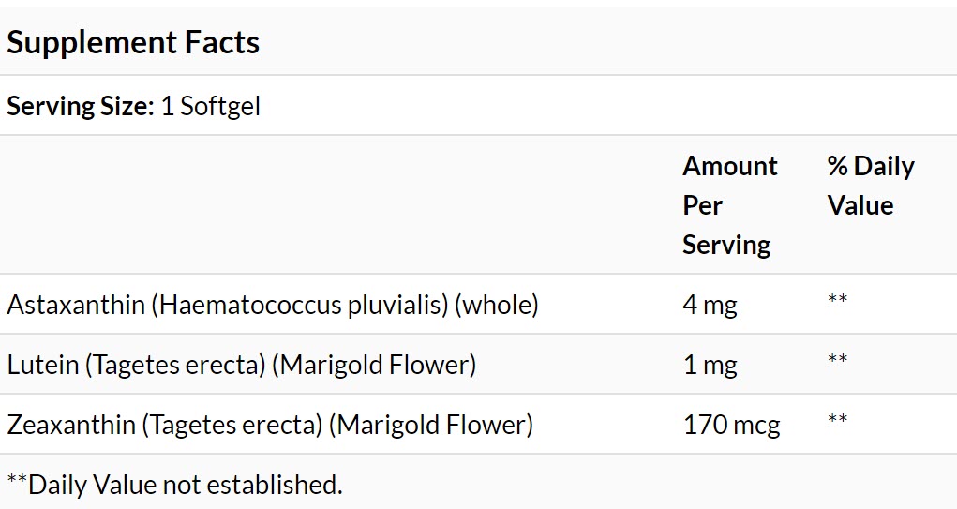Click the 4 mg amount value

[x=710, y=304]
